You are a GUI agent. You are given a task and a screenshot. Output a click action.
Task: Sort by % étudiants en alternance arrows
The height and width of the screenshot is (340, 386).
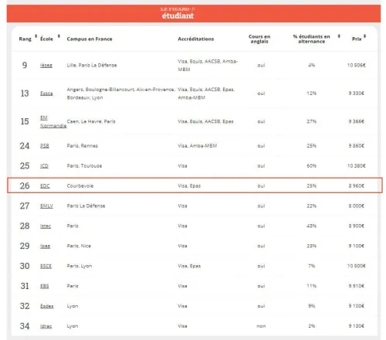[339, 36]
